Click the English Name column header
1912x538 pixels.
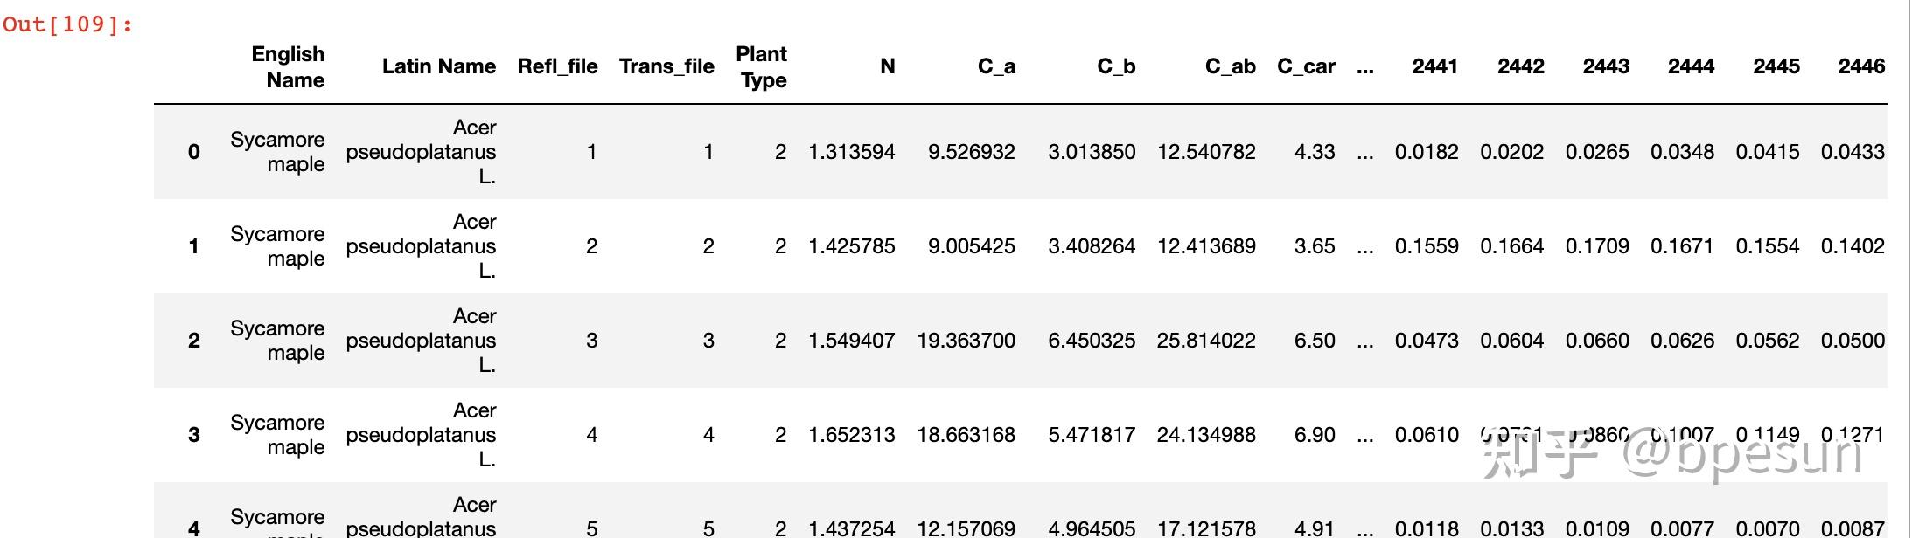tap(288, 67)
